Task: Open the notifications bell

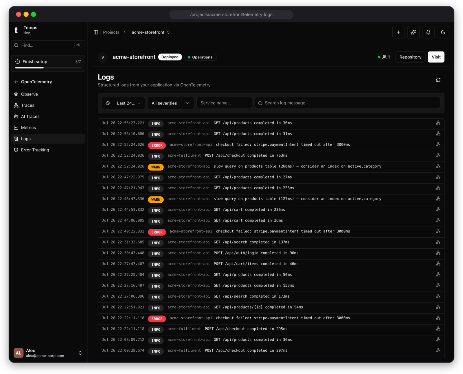Action: [x=428, y=32]
